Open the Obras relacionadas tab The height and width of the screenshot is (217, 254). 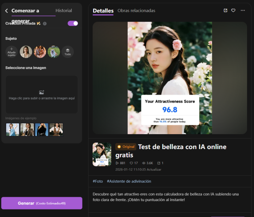tap(136, 10)
